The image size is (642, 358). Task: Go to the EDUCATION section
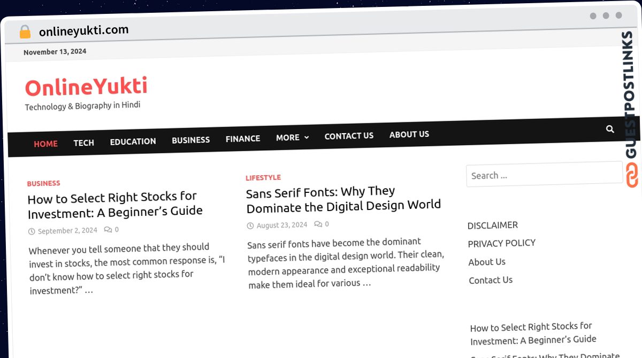click(x=133, y=142)
